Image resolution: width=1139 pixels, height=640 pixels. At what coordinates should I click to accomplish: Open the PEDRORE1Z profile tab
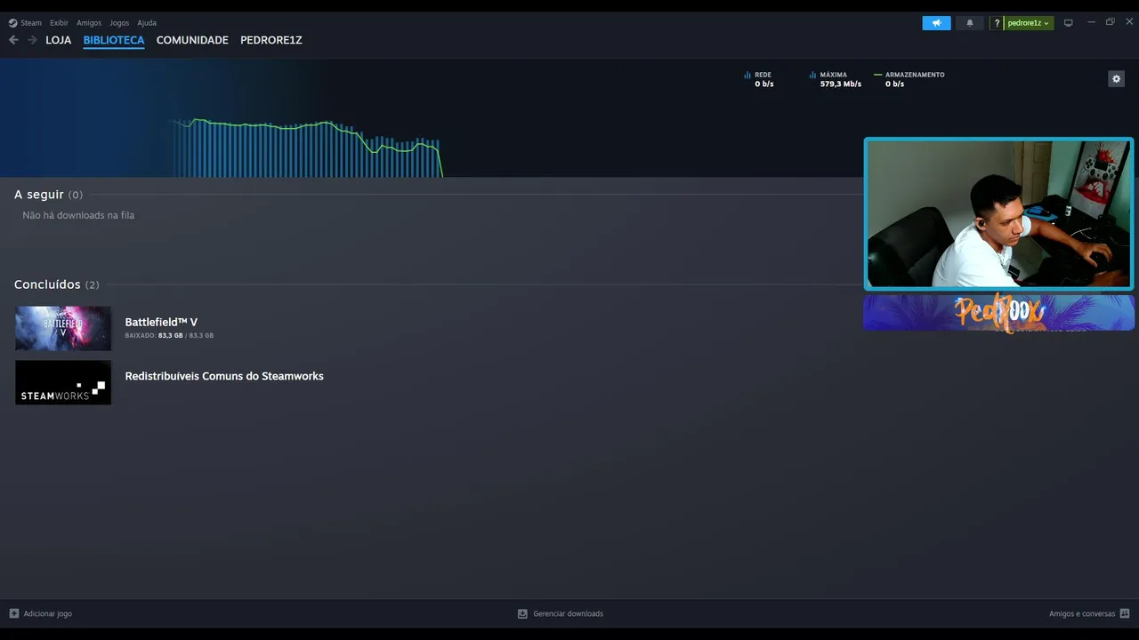click(271, 40)
